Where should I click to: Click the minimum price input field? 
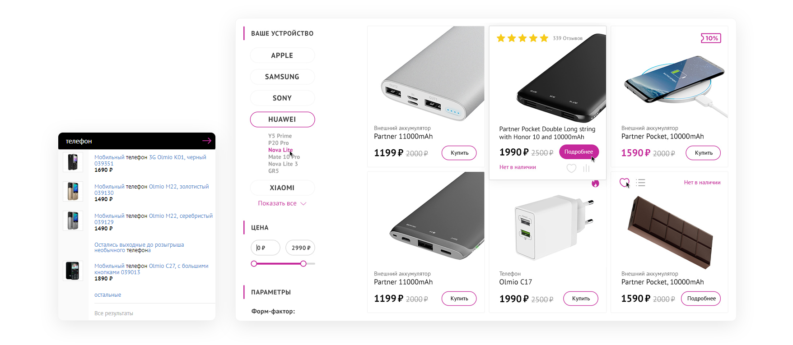click(x=266, y=248)
